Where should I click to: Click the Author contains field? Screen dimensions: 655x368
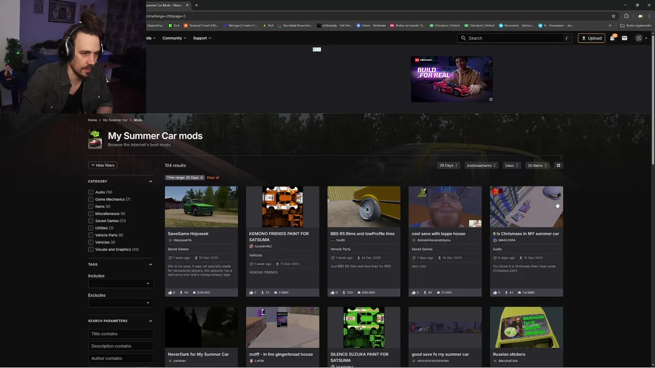click(121, 358)
